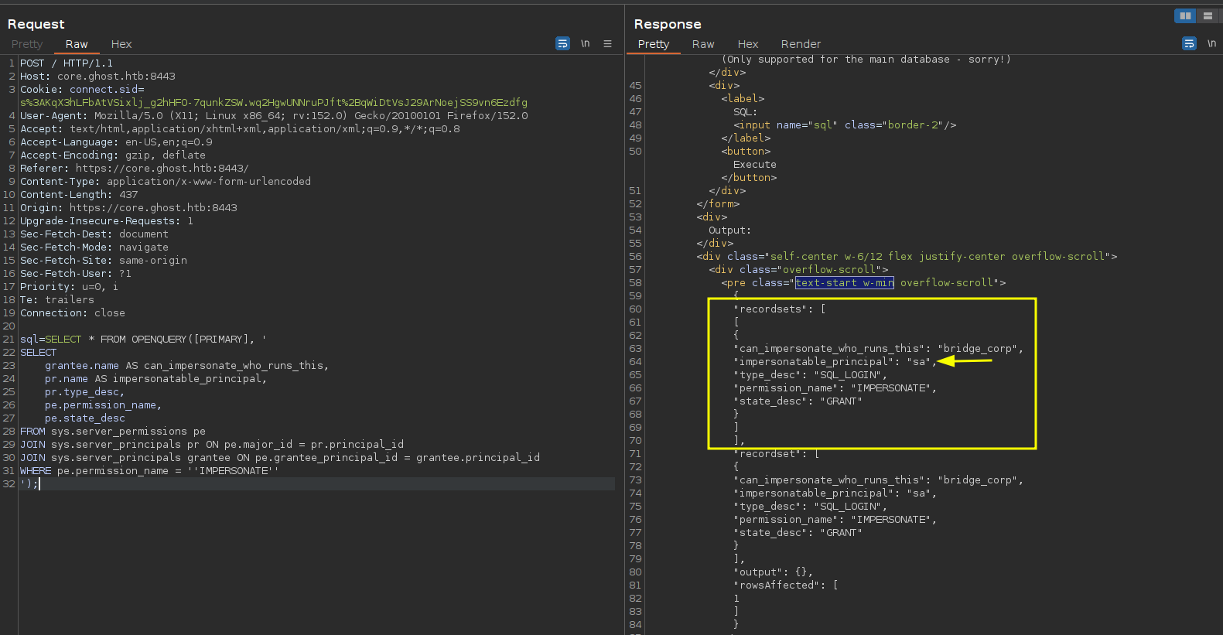Click the 'Execute' text in the response
1223x635 pixels.
tap(755, 165)
